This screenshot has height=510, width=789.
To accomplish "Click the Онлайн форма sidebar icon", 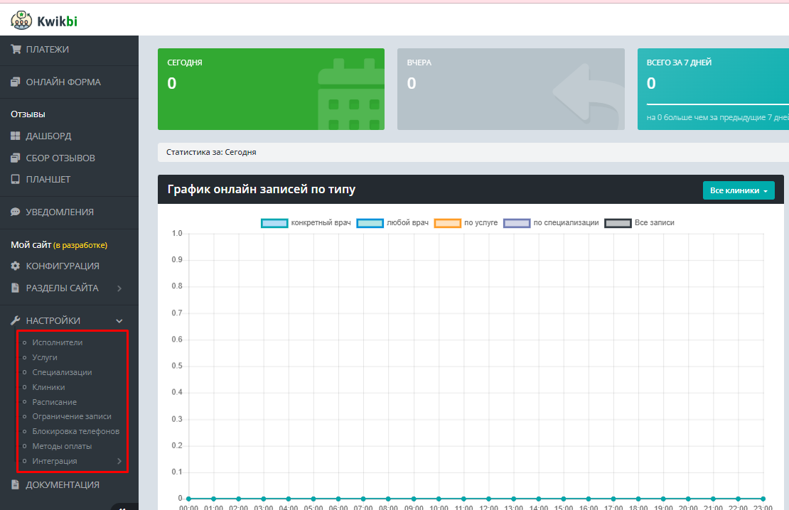I will point(15,82).
